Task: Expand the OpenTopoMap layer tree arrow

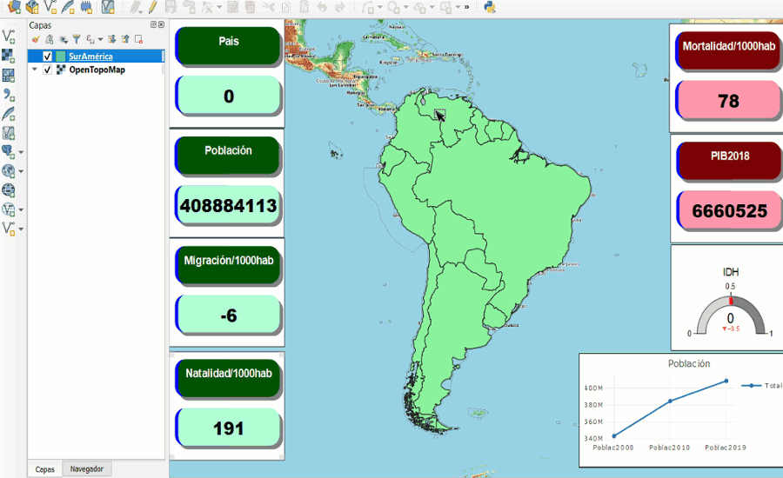Action: (35, 70)
